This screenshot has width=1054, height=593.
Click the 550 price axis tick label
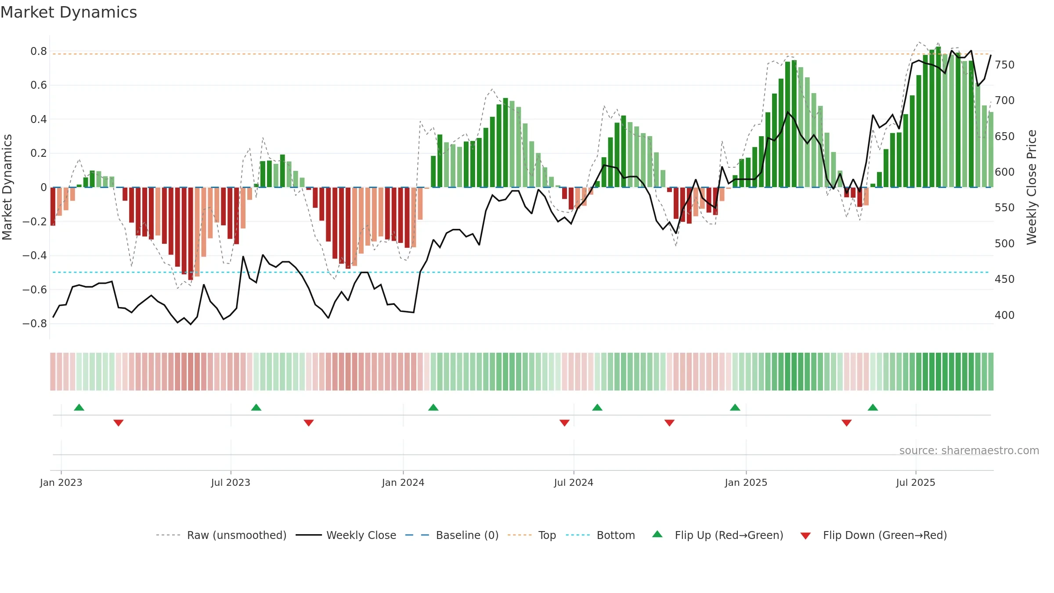[x=1005, y=208]
